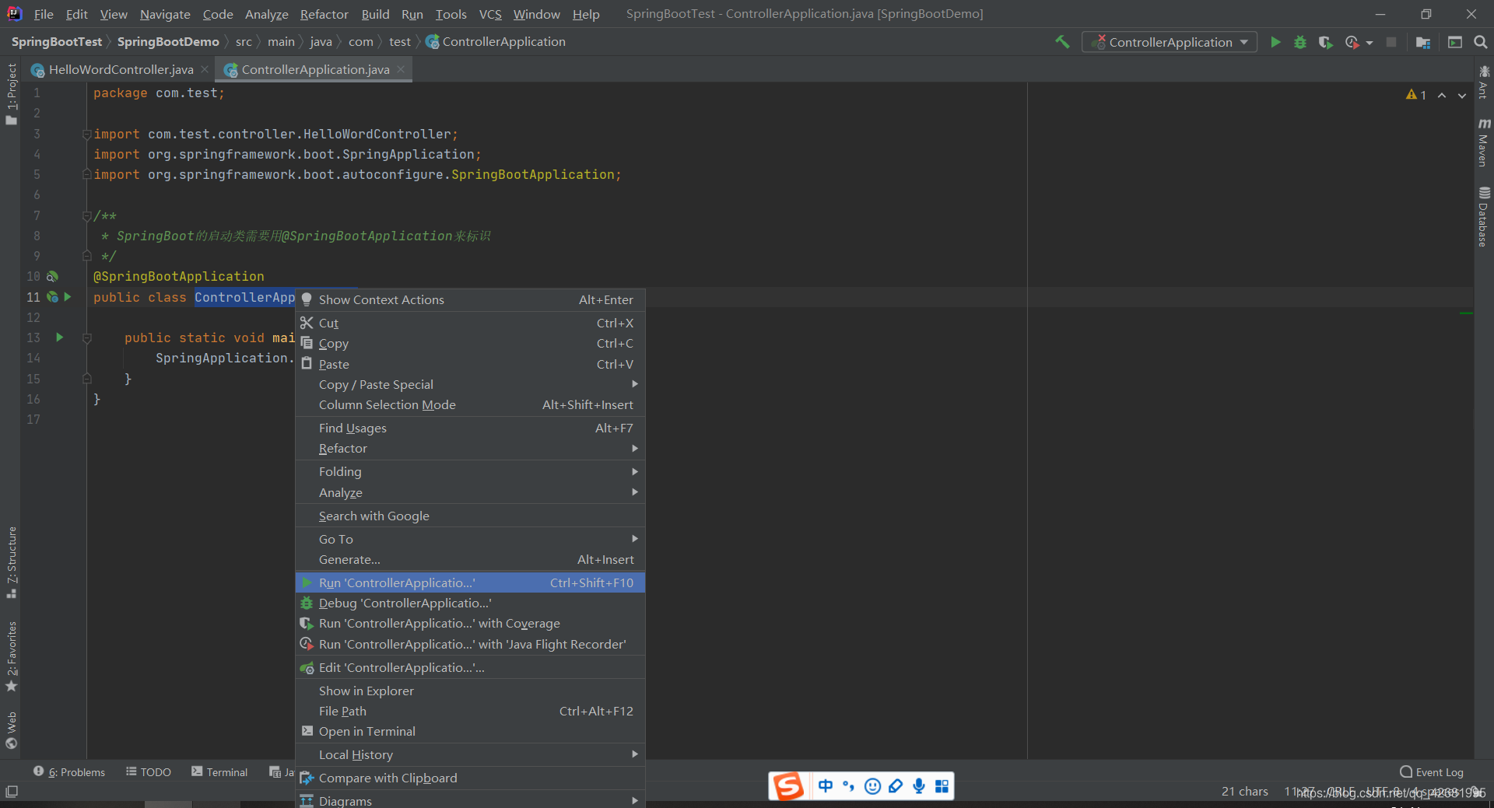Choose Edit 'ControllerApplicatio...' configuration entry
This screenshot has width=1494, height=808.
pos(470,667)
